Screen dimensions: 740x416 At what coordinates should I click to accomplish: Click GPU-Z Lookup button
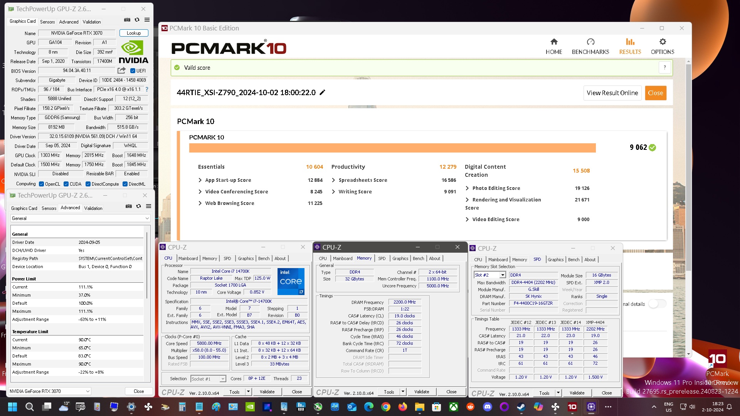point(134,33)
